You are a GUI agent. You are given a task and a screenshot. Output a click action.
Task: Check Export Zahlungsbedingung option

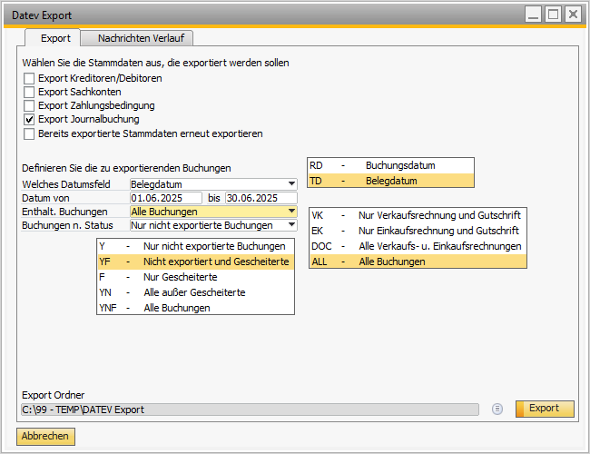[29, 105]
